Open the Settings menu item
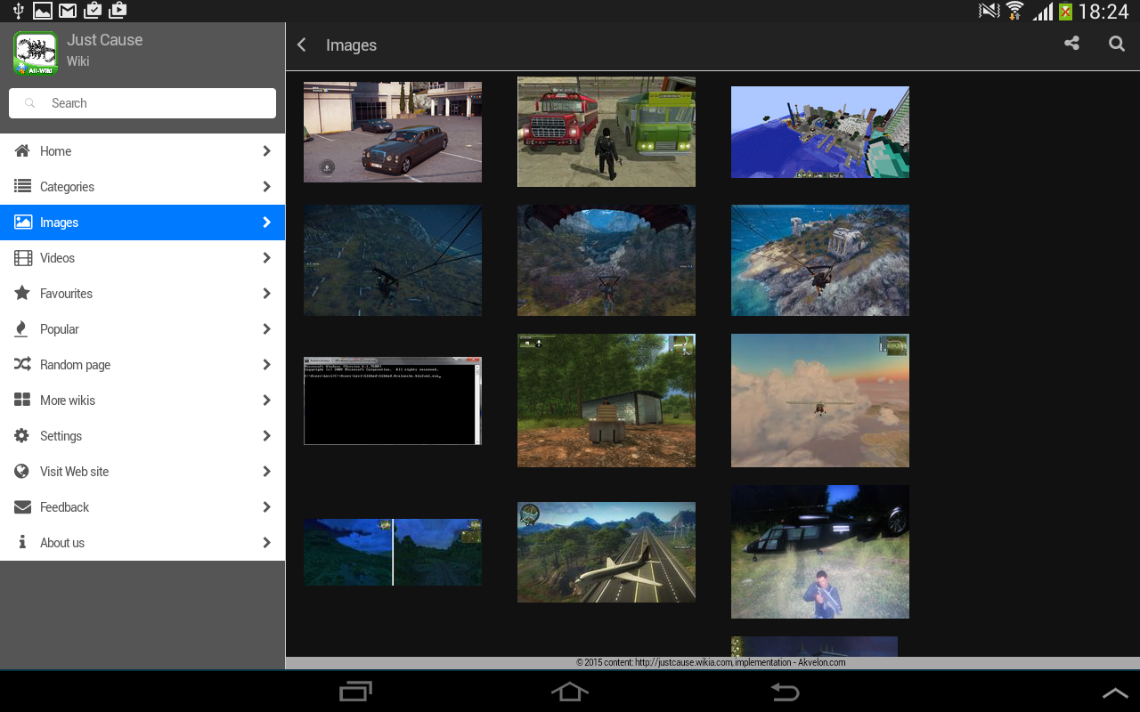 pos(142,436)
